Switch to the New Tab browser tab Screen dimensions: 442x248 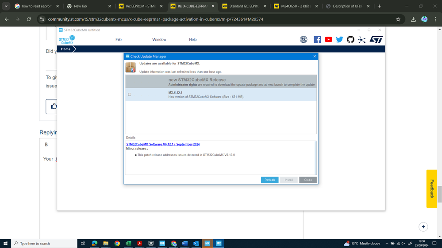tap(89, 6)
